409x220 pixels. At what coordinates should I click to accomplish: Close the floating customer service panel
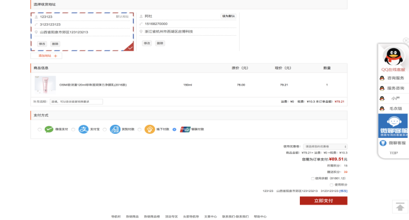(x=406, y=40)
